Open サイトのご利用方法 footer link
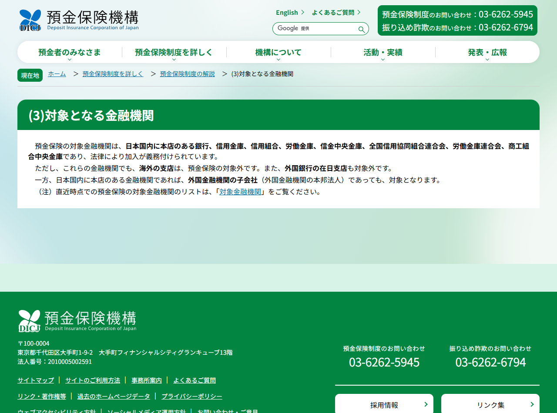Screen dimensions: 557x413 (93, 380)
